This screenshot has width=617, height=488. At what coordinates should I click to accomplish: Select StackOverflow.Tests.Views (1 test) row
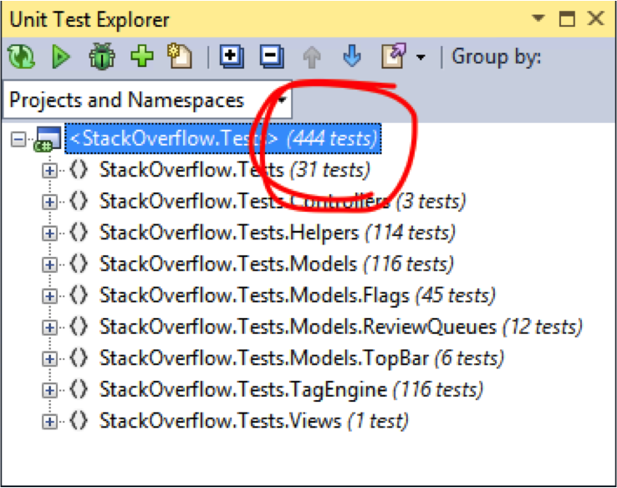point(254,421)
